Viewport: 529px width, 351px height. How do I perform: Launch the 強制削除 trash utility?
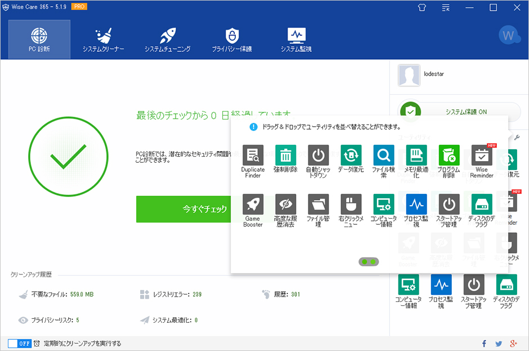(x=285, y=155)
